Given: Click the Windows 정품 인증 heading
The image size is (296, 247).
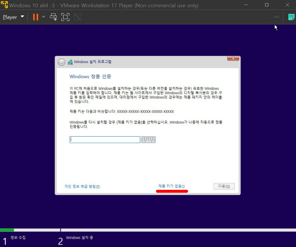Looking at the screenshot, I should coord(90,77).
